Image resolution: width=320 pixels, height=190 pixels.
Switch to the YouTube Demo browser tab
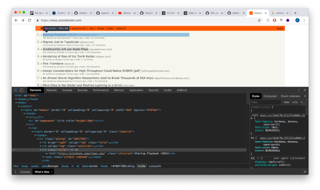(127, 13)
